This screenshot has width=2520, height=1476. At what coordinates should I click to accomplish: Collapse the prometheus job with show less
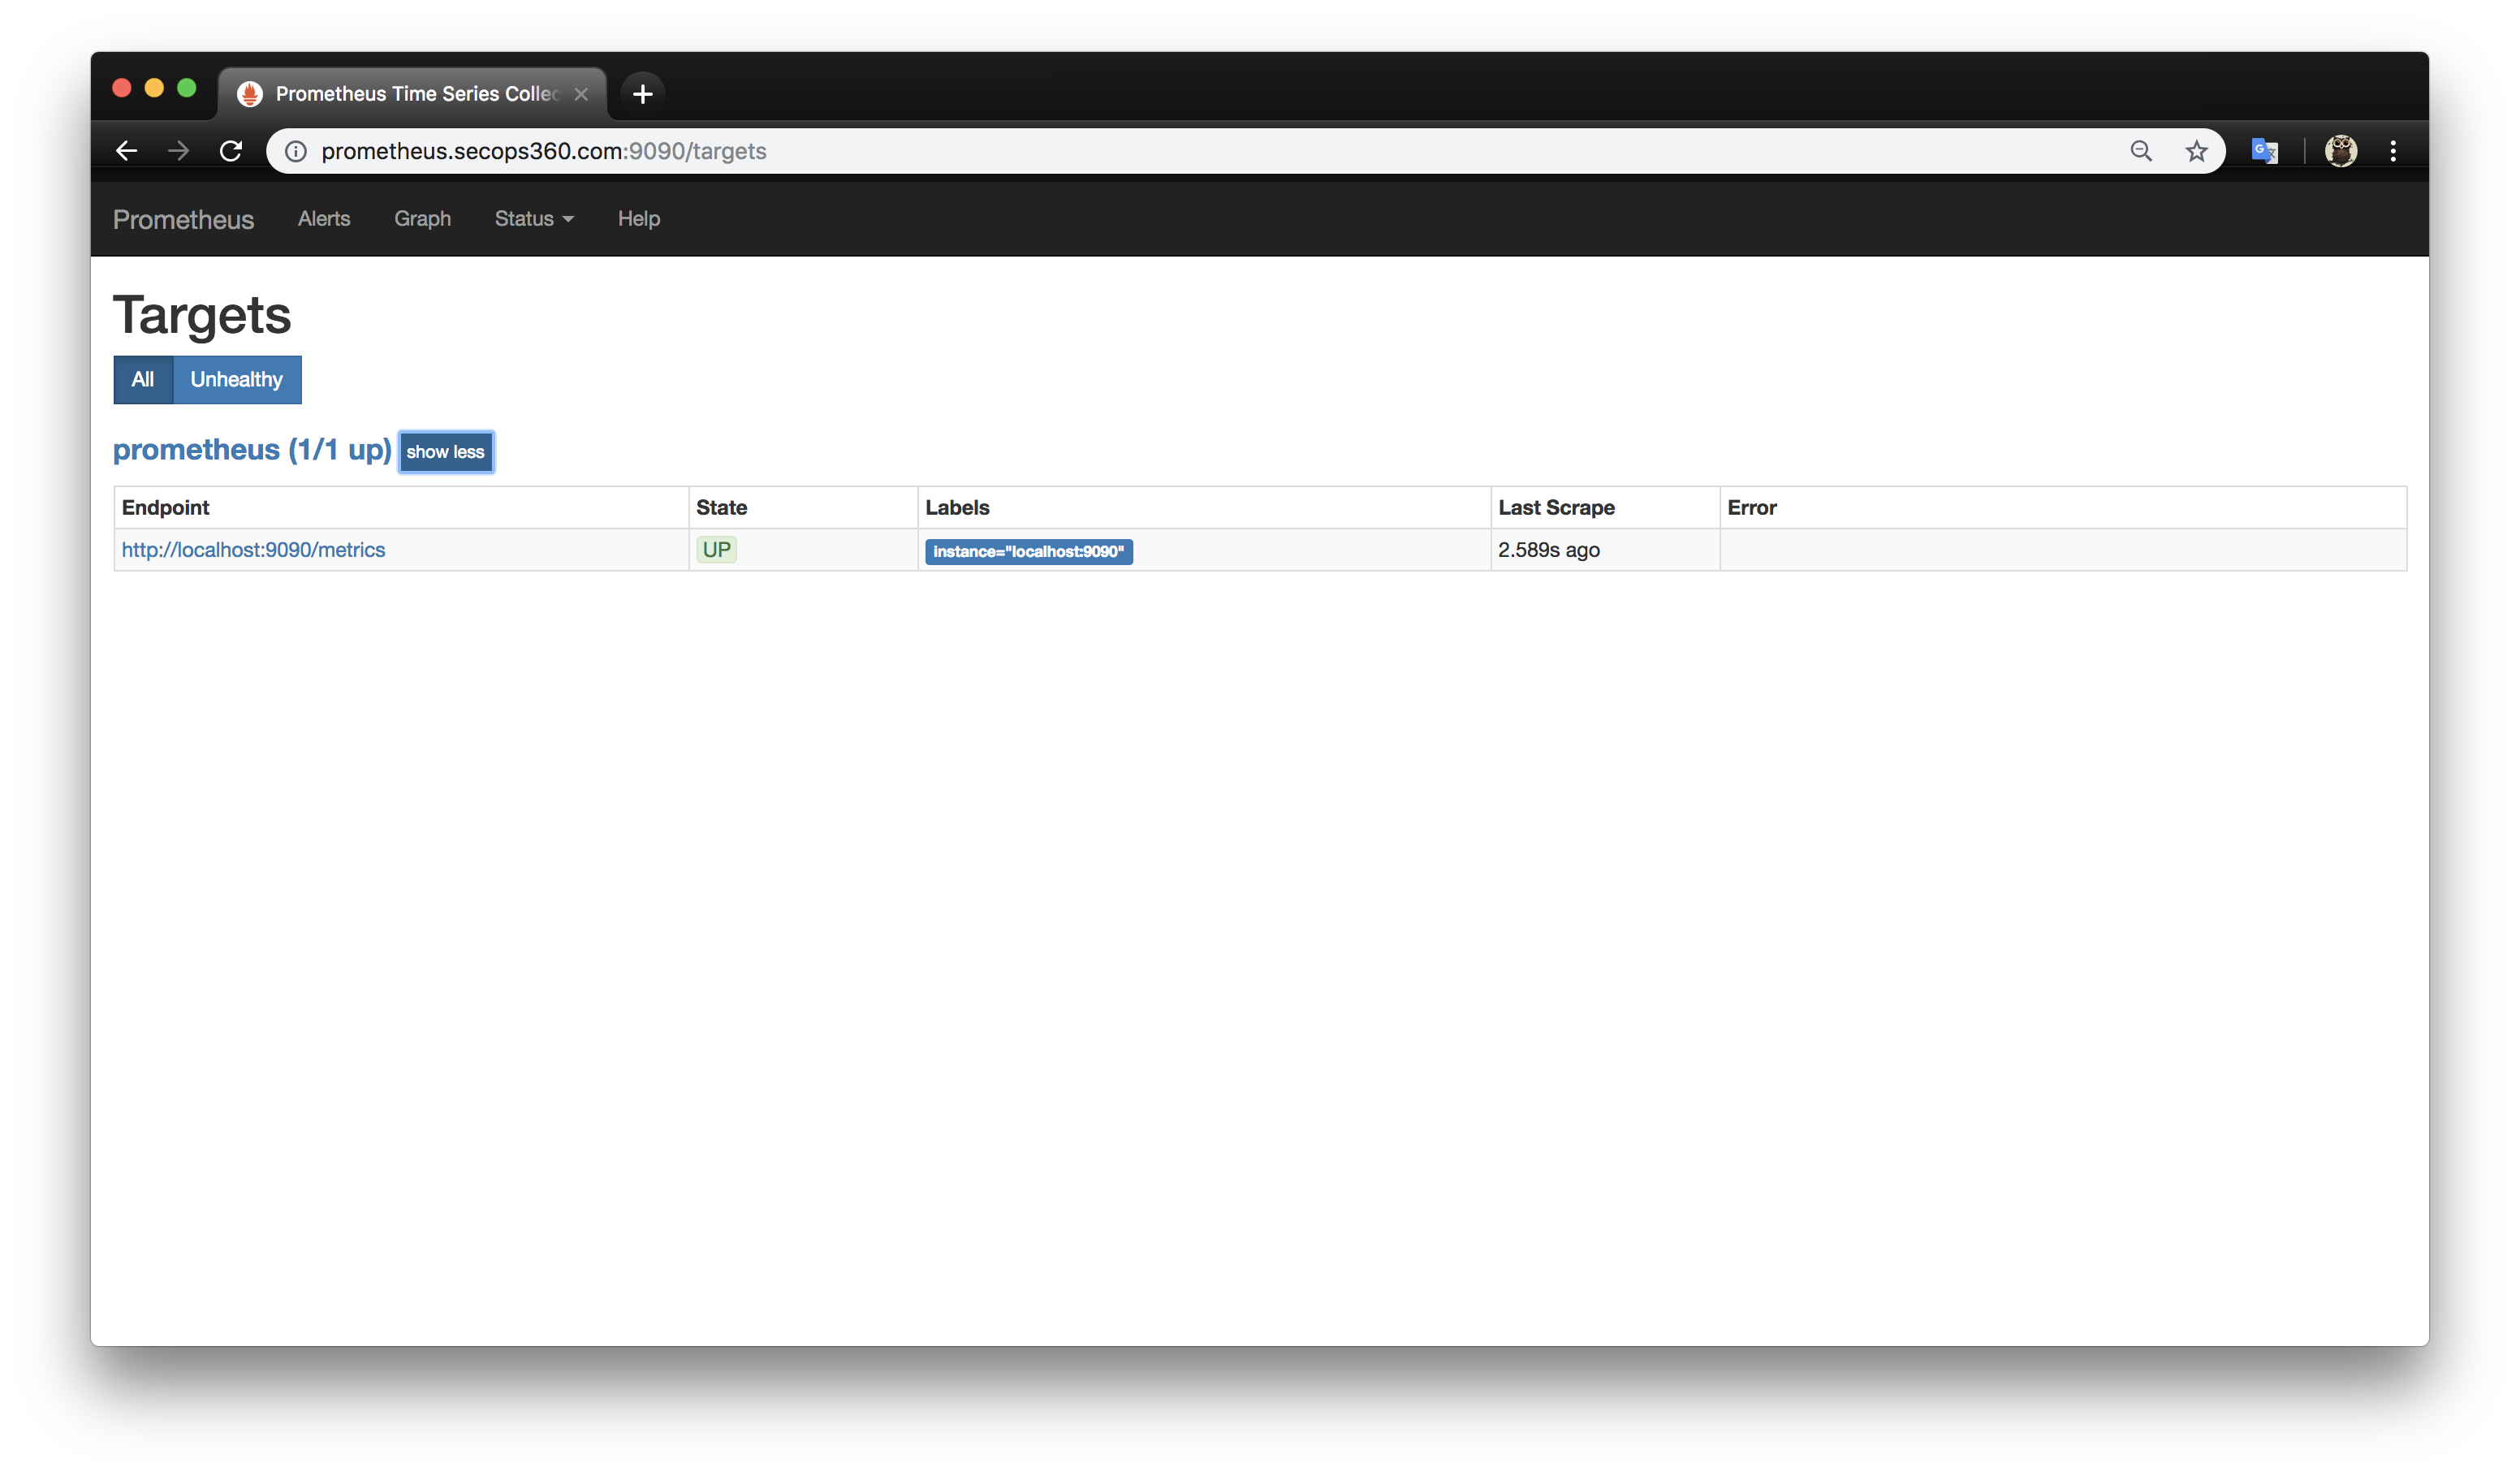(445, 452)
